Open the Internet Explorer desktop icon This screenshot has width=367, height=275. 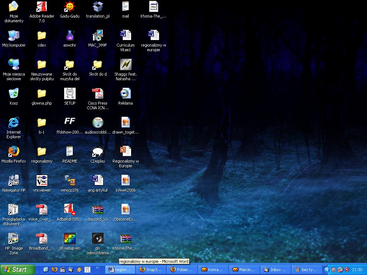14,123
